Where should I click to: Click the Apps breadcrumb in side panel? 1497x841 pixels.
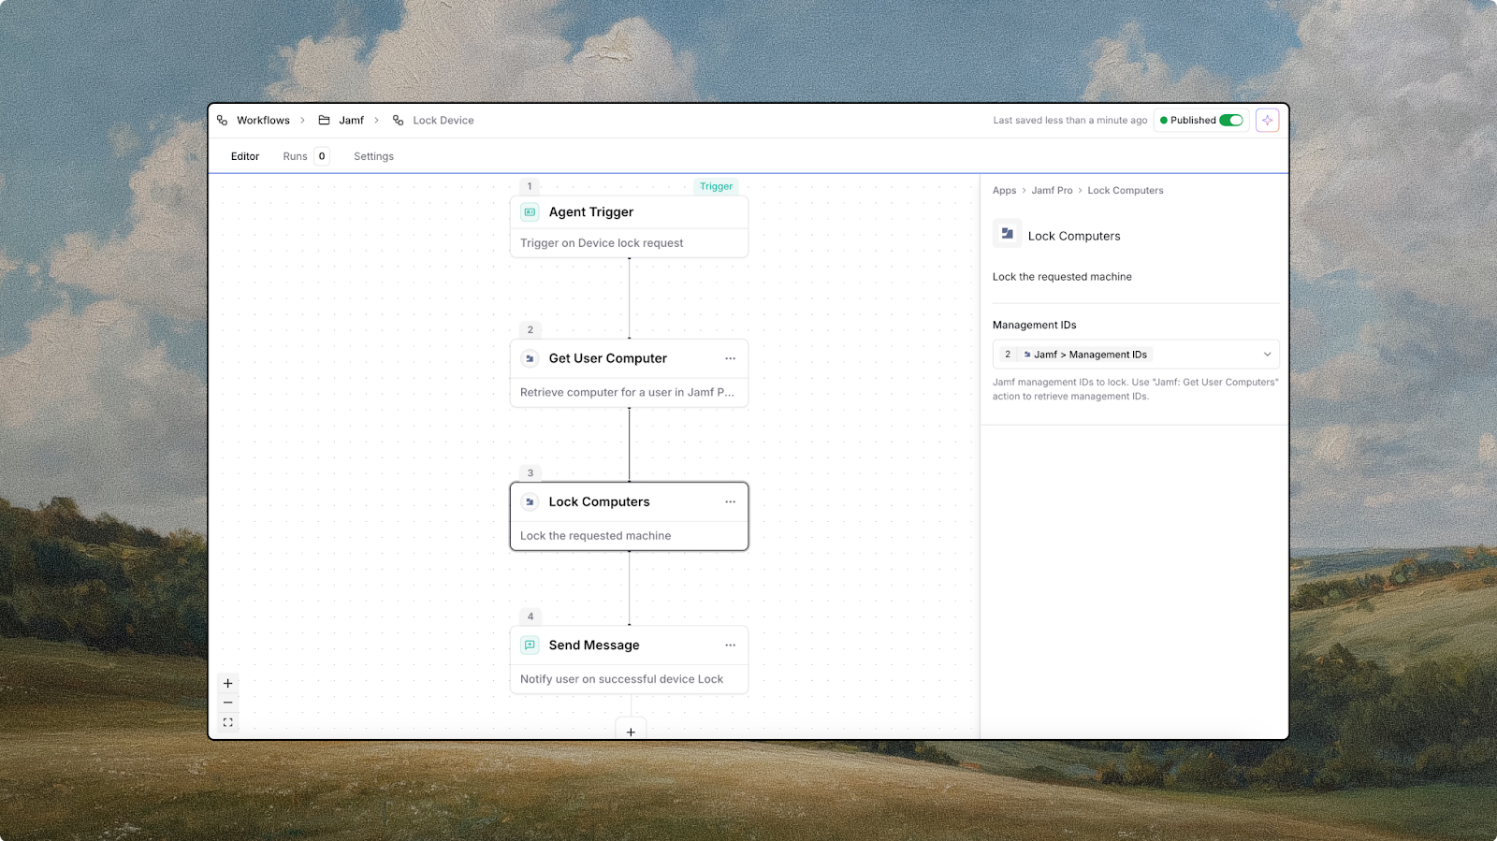[x=1004, y=191]
